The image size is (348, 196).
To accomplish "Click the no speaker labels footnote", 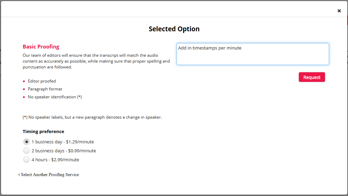I will point(92,117).
